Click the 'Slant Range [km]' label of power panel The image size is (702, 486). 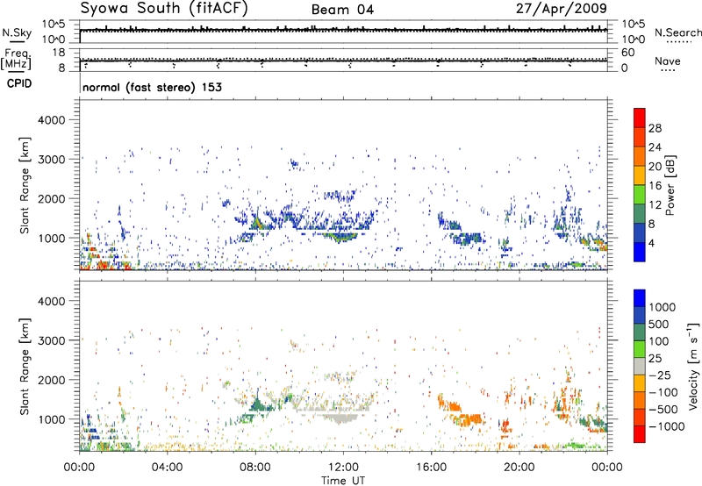25,185
